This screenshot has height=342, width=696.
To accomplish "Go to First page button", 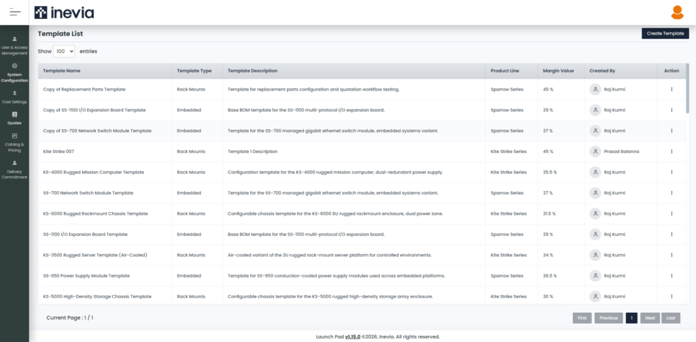I will (x=582, y=318).
